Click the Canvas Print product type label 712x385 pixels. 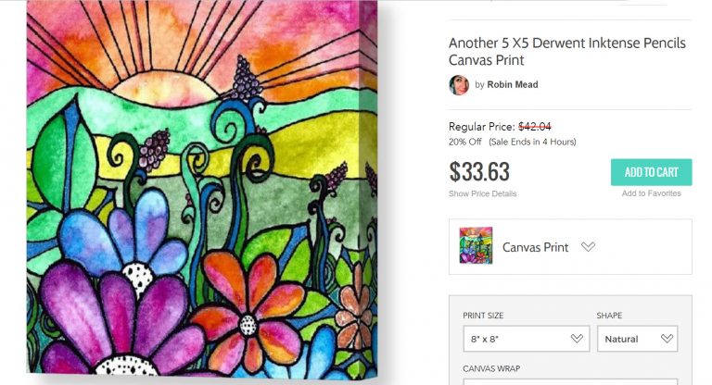coord(535,247)
